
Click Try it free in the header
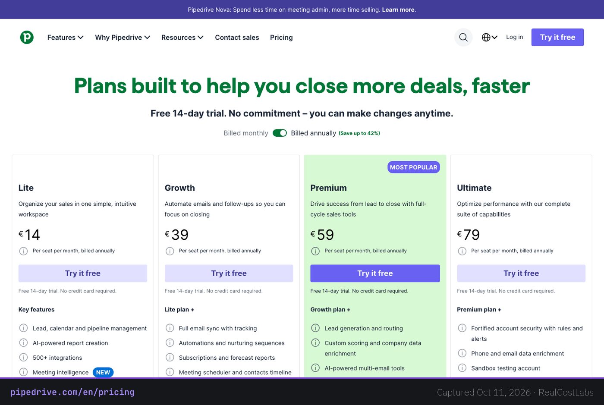click(557, 37)
